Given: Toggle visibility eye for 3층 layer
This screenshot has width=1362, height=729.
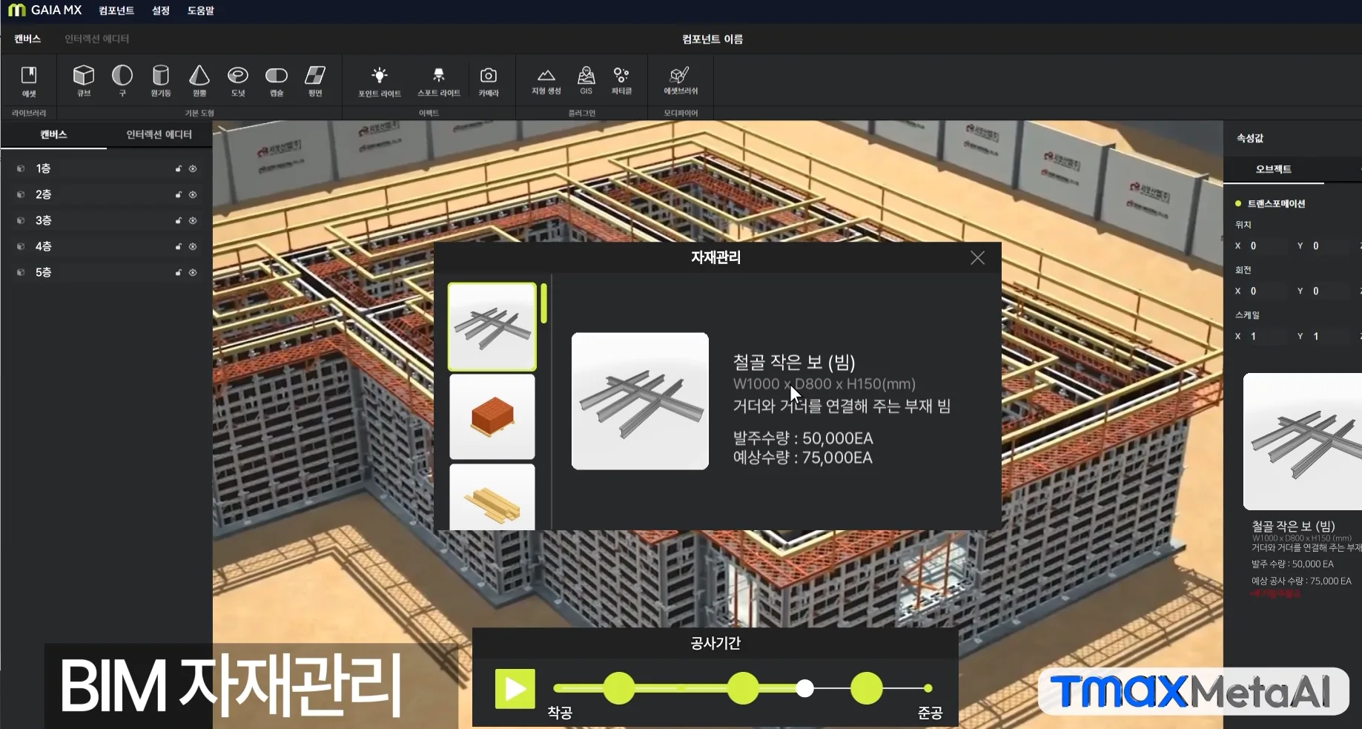Looking at the screenshot, I should (x=193, y=221).
